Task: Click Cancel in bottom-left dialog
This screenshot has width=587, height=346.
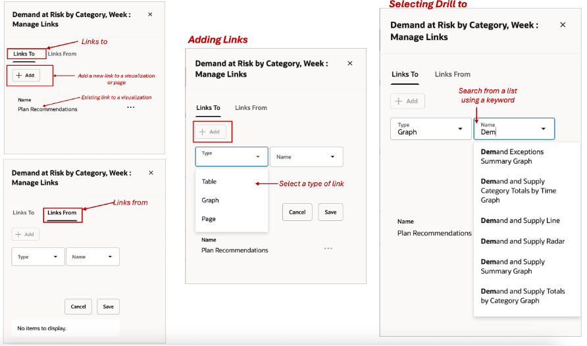Action: [x=78, y=307]
